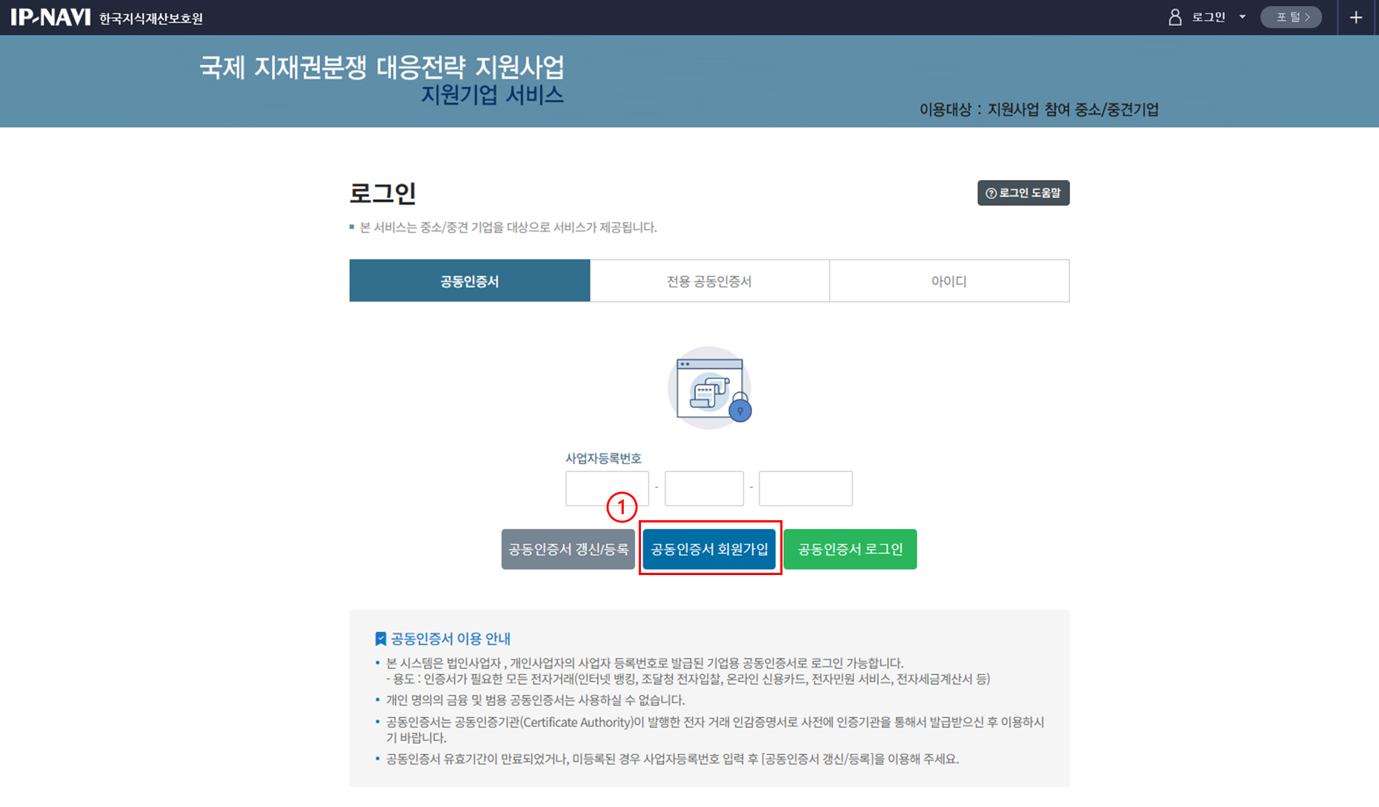Open the 포털 button in top bar
The image size is (1379, 807).
click(1291, 17)
